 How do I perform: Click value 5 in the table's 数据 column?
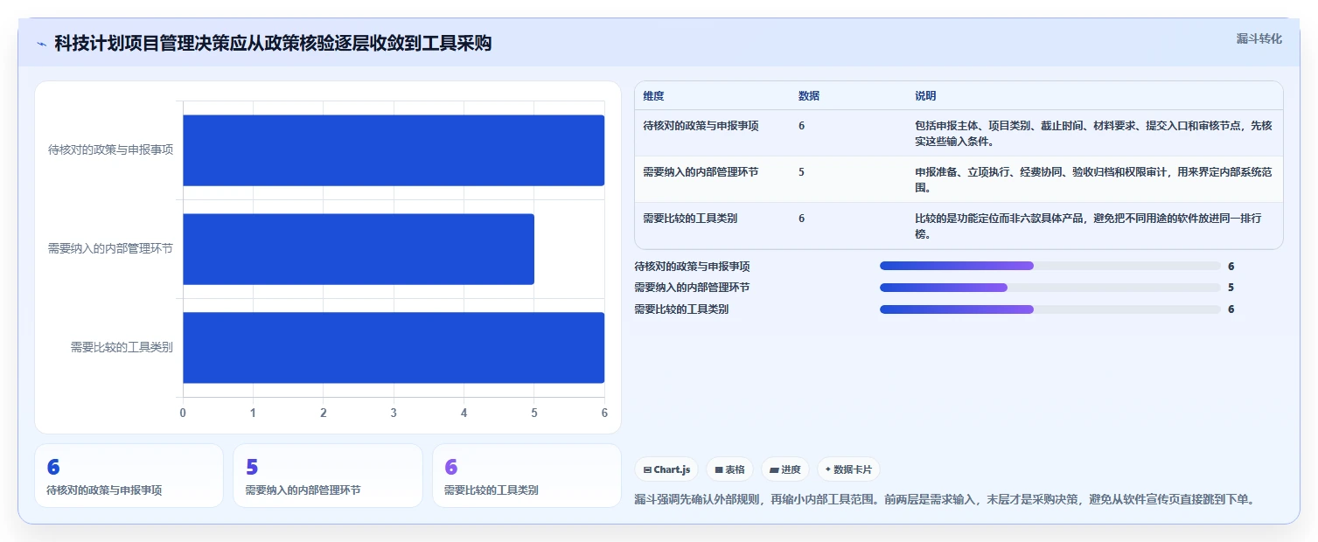pos(802,172)
